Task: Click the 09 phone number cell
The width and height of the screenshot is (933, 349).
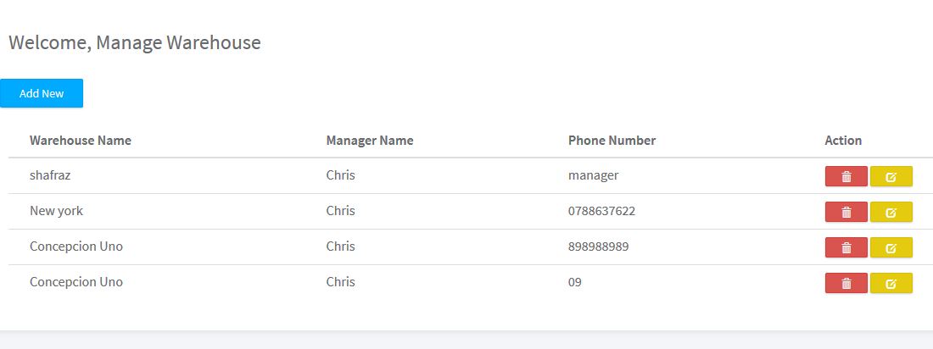Action: click(x=575, y=282)
